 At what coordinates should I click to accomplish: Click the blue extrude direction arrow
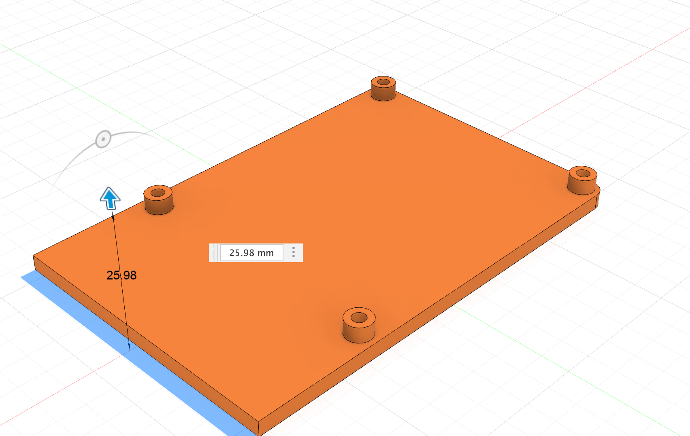pyautogui.click(x=110, y=198)
